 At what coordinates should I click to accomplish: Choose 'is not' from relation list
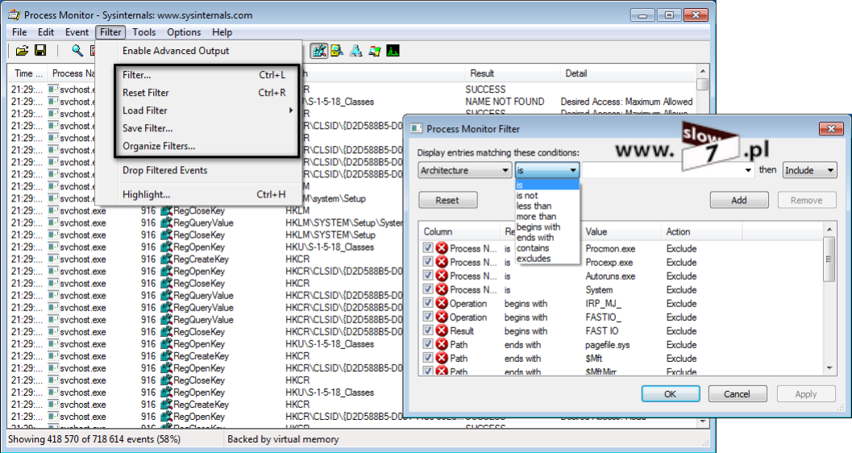547,196
